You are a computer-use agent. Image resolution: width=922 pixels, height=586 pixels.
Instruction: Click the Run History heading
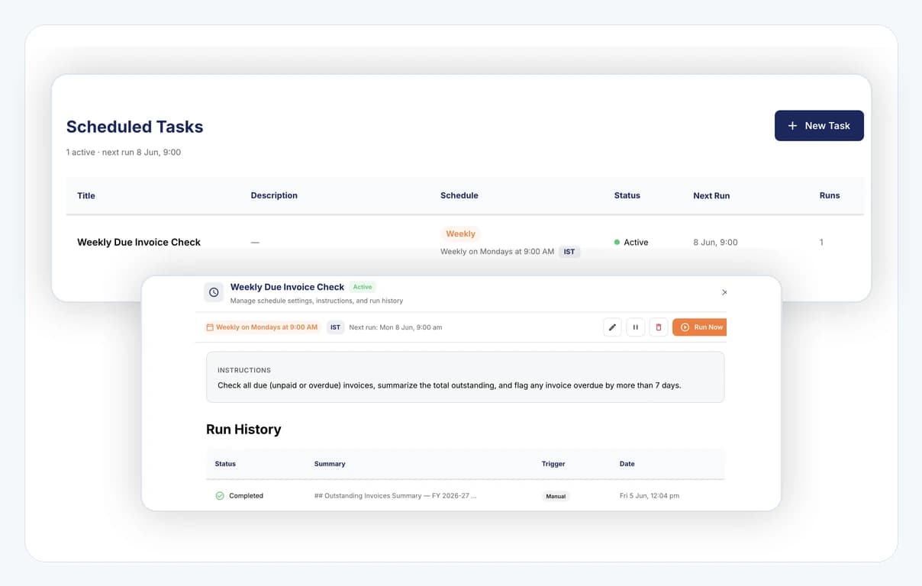pos(243,430)
